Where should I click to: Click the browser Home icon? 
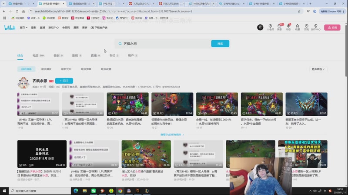pyautogui.click(x=23, y=11)
